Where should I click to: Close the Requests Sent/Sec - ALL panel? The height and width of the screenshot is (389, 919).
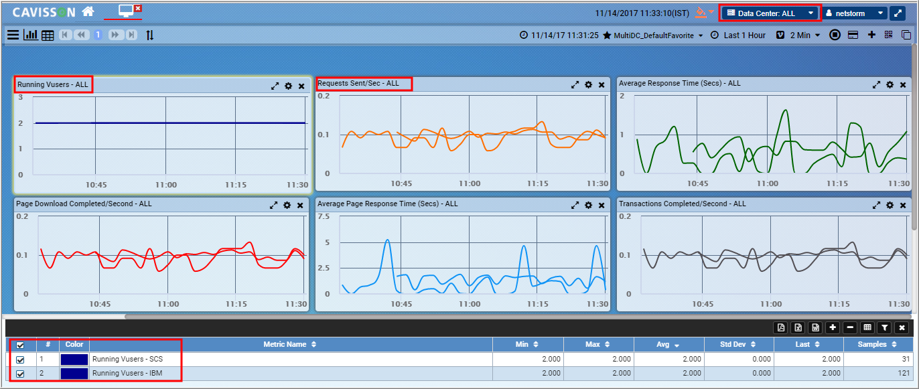[602, 85]
